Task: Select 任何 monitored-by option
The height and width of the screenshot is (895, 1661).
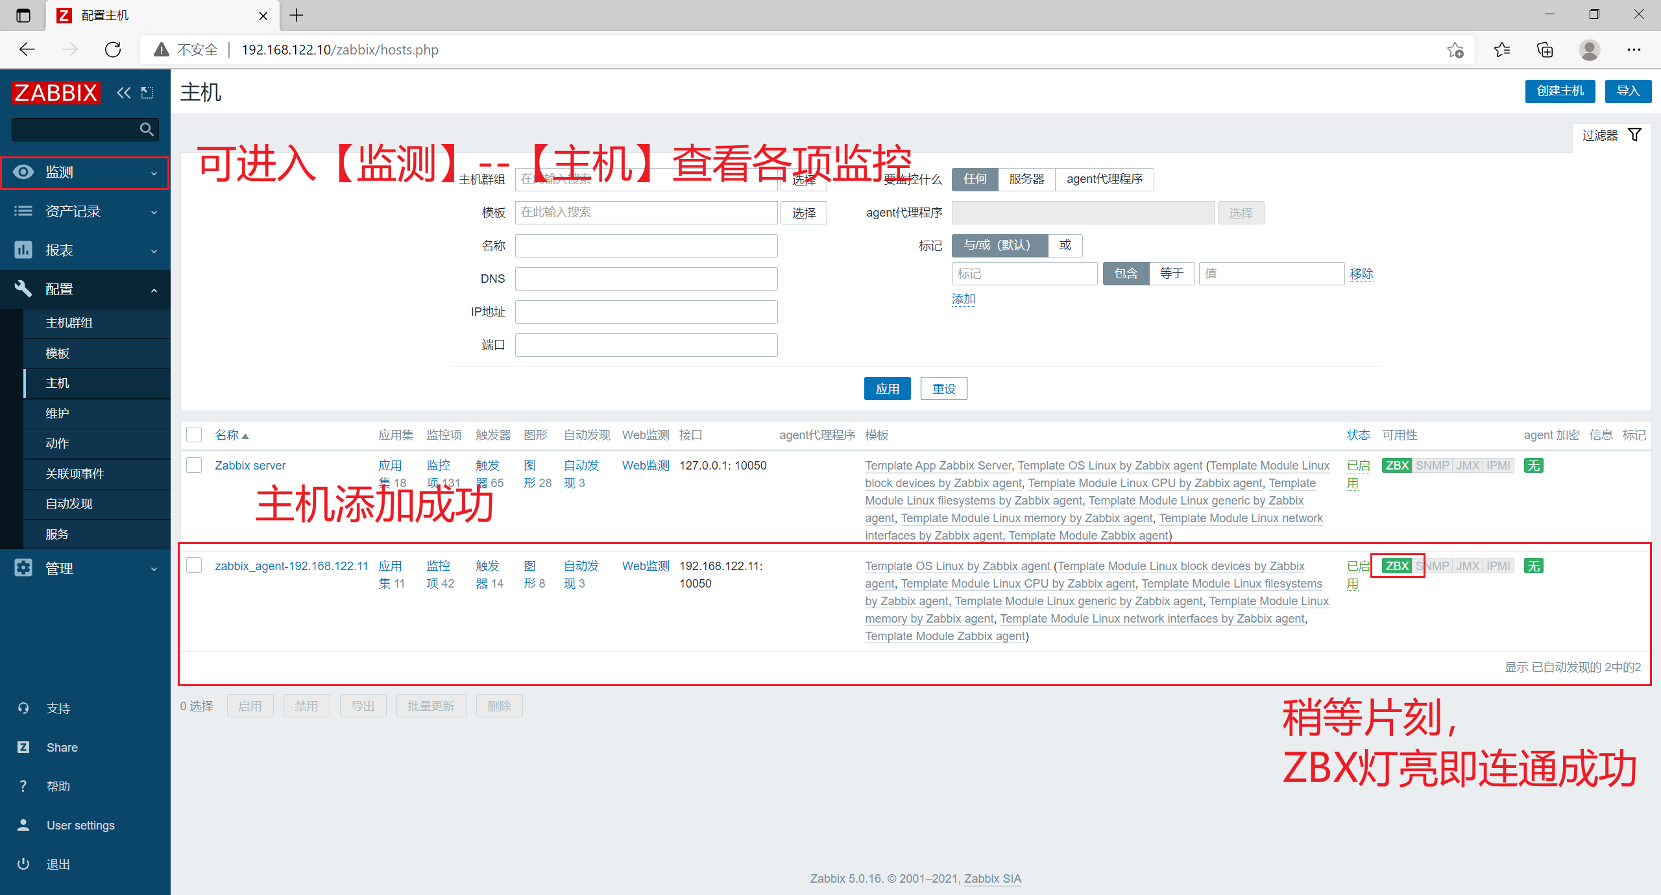Action: [975, 179]
